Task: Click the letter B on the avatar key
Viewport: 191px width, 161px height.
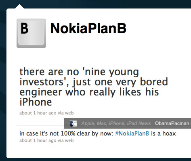Action: [x=25, y=28]
